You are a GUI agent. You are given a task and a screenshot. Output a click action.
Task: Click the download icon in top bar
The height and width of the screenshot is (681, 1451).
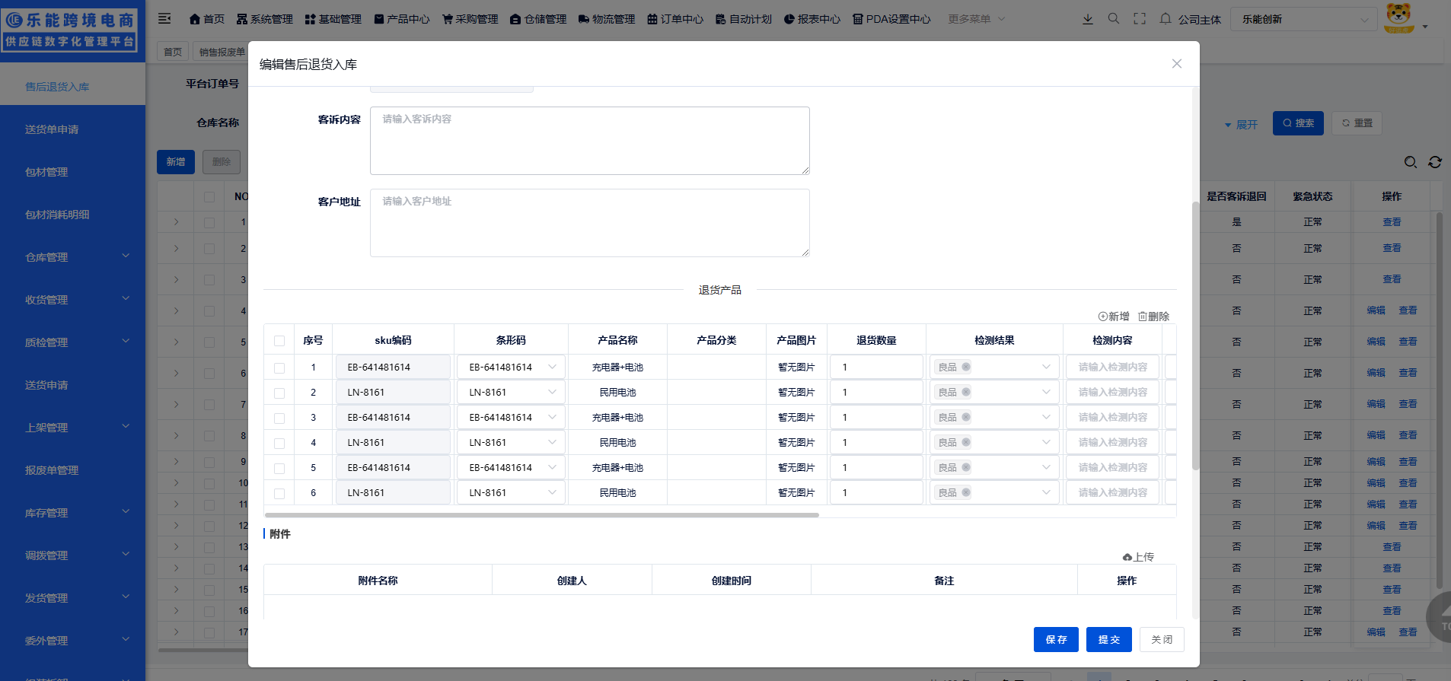click(1087, 19)
